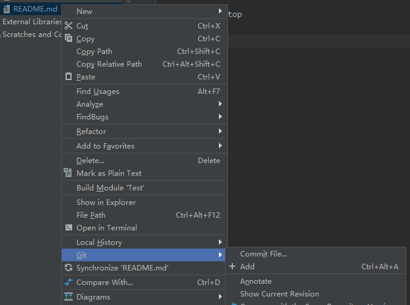This screenshot has width=410, height=305.
Task: Select External Libraries tree node
Action: click(32, 21)
